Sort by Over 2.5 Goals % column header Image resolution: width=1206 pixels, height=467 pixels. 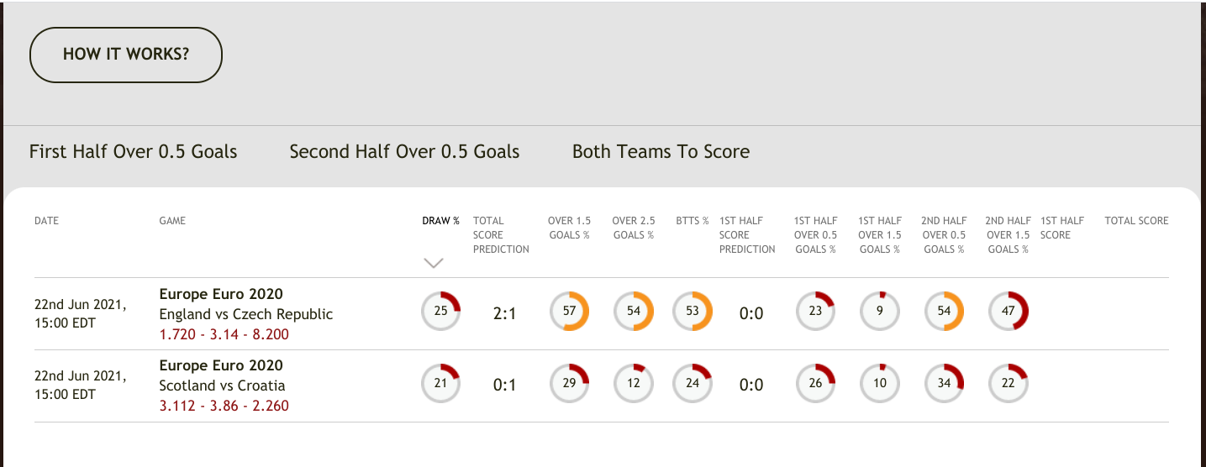(634, 228)
